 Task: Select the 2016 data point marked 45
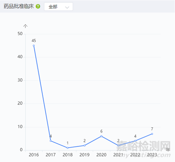(34, 46)
